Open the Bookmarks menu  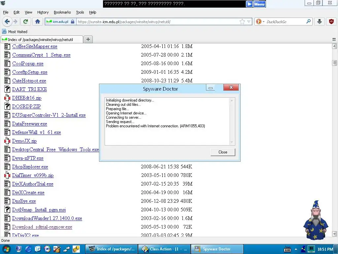(x=62, y=12)
